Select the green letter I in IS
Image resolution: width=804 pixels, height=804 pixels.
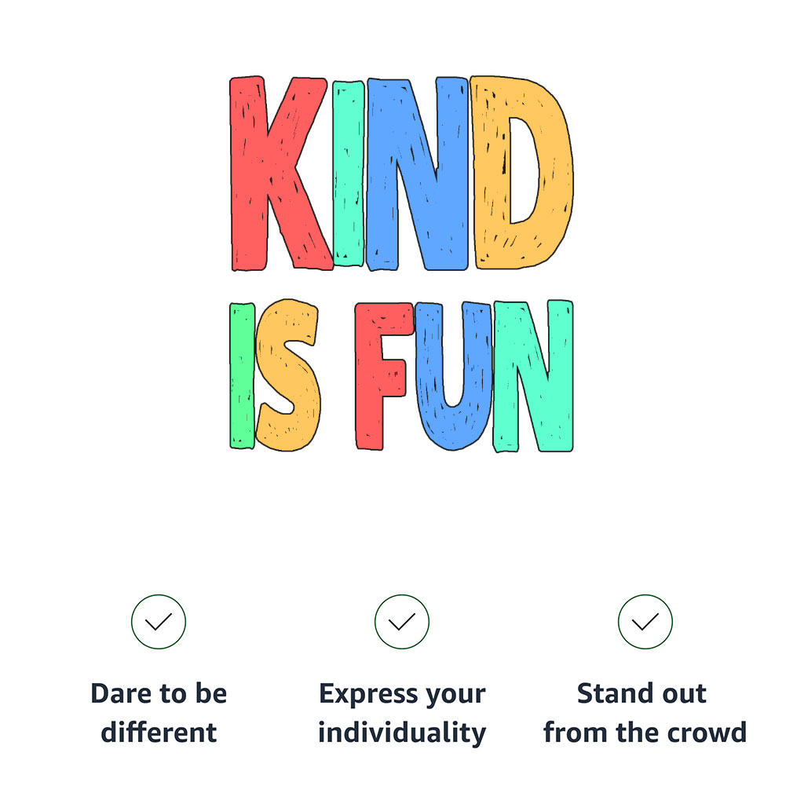pos(242,376)
